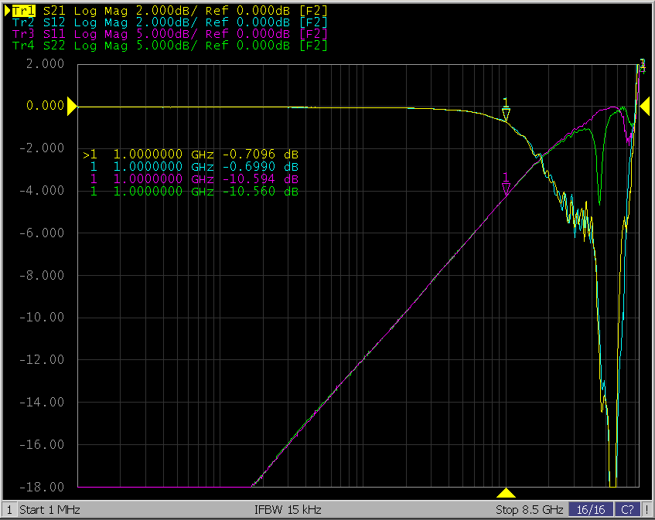
Task: Click the magenta marker 1 triangle on S11
Action: point(506,188)
